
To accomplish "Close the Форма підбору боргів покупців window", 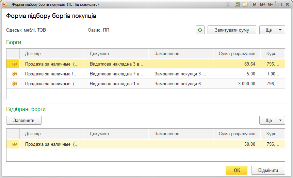I will point(288,4).
